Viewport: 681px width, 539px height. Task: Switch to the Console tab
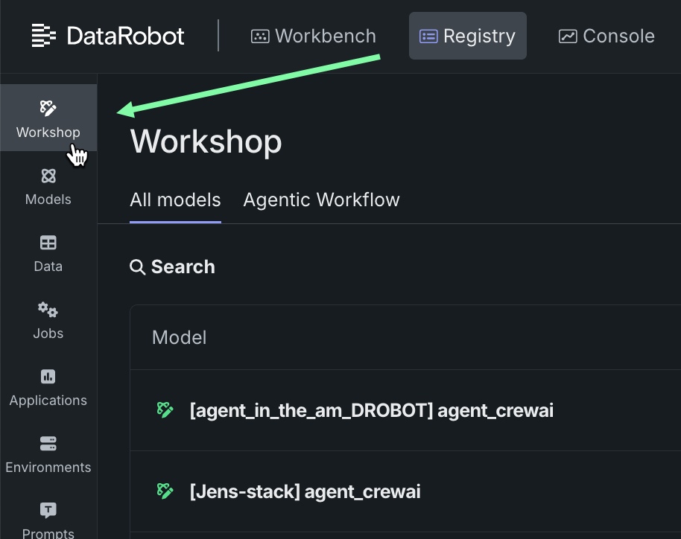pyautogui.click(x=606, y=36)
